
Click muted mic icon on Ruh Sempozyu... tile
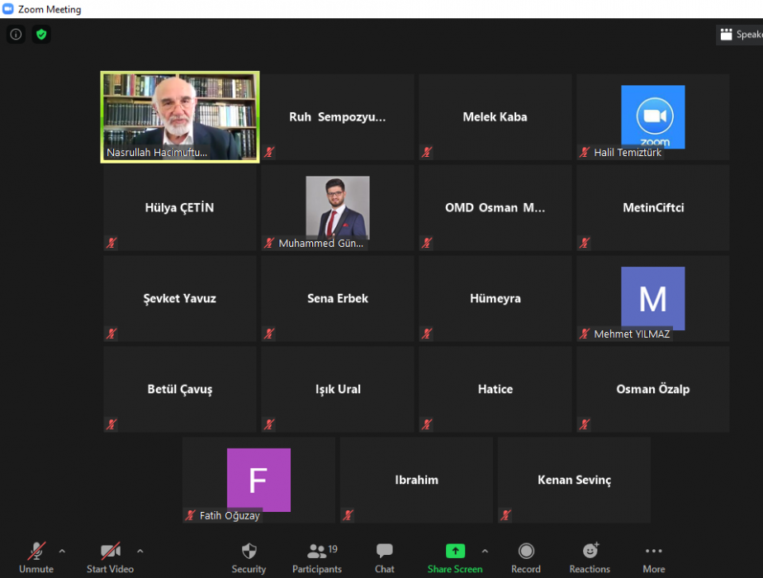tap(269, 152)
